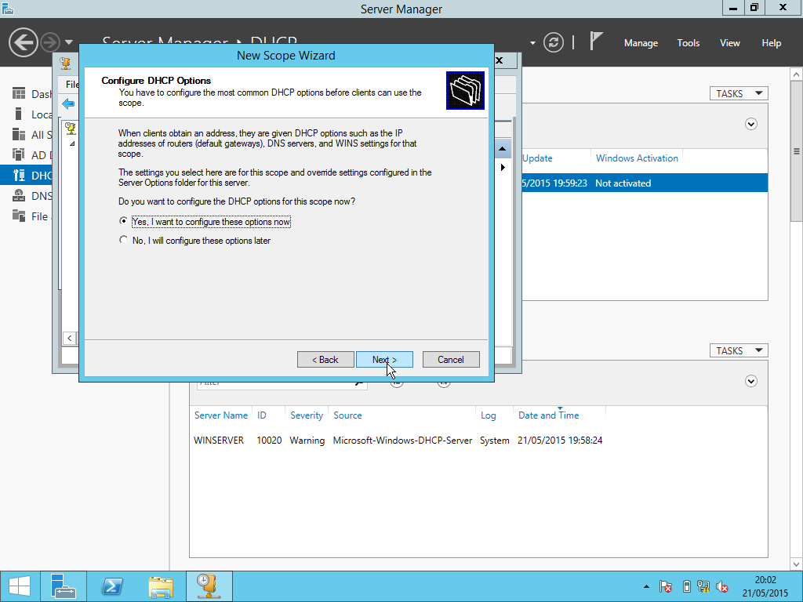Image resolution: width=803 pixels, height=602 pixels.
Task: Click the Action Center flag tray icon
Action: [666, 586]
